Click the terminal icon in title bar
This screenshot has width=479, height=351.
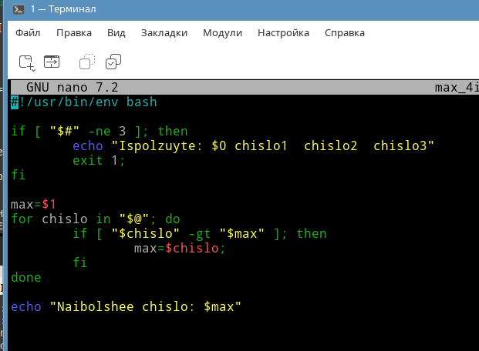(x=19, y=9)
